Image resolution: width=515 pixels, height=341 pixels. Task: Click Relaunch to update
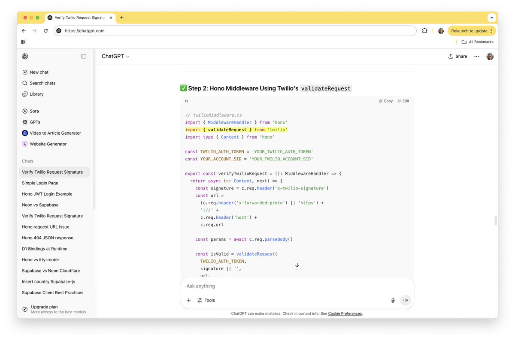(472, 31)
